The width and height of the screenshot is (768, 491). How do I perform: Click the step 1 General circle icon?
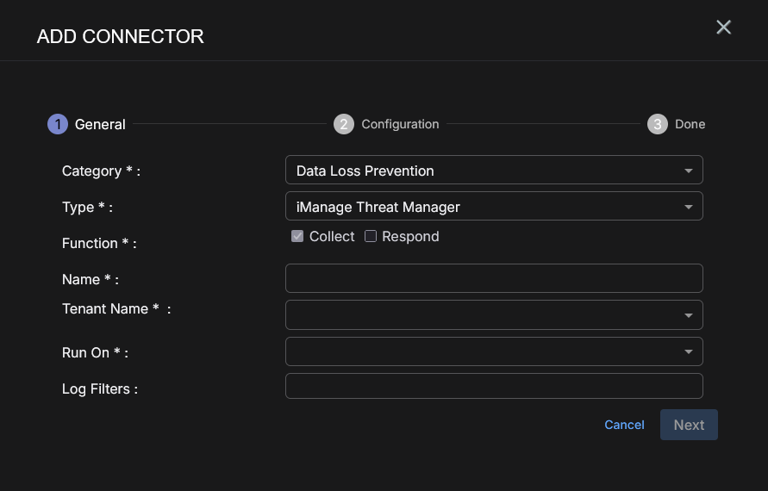click(58, 124)
